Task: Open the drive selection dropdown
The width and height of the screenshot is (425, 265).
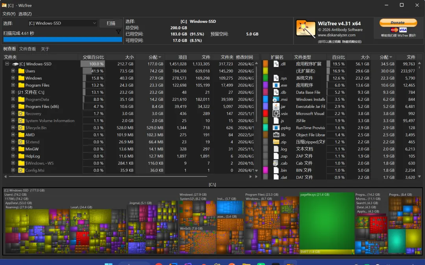Action: [x=63, y=23]
